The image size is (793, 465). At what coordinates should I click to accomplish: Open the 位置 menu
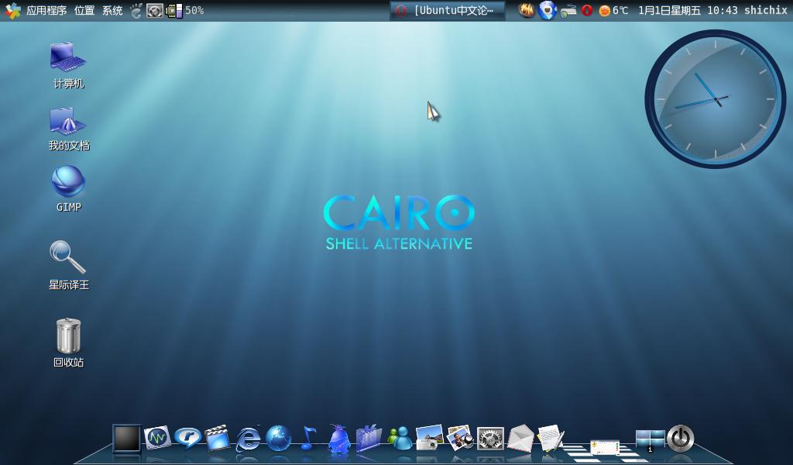(x=84, y=10)
